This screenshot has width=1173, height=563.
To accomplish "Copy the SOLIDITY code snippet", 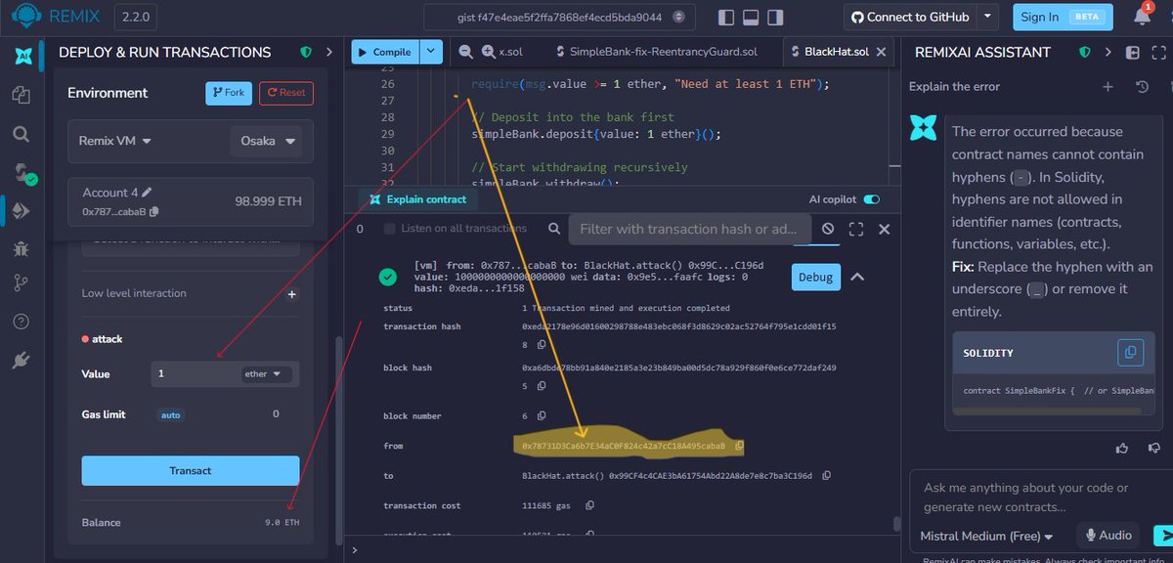I will (1129, 352).
